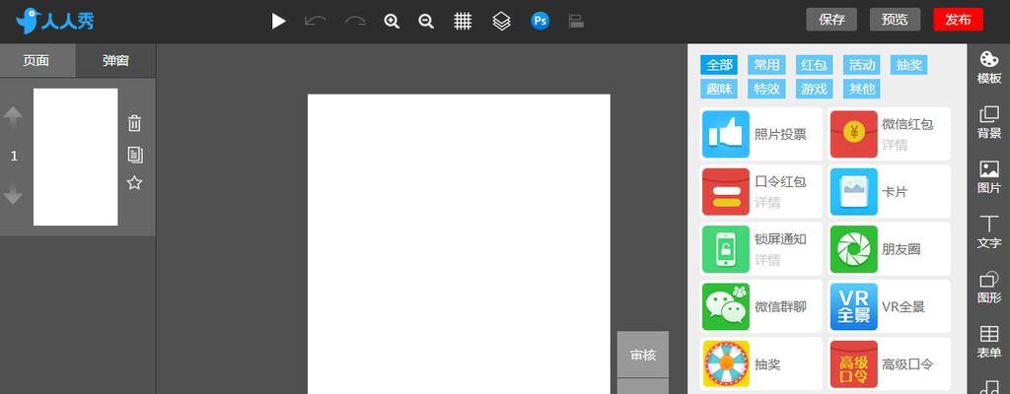Viewport: 1010px width, 394px height.
Task: Open the 表单 form panel
Action: click(988, 342)
